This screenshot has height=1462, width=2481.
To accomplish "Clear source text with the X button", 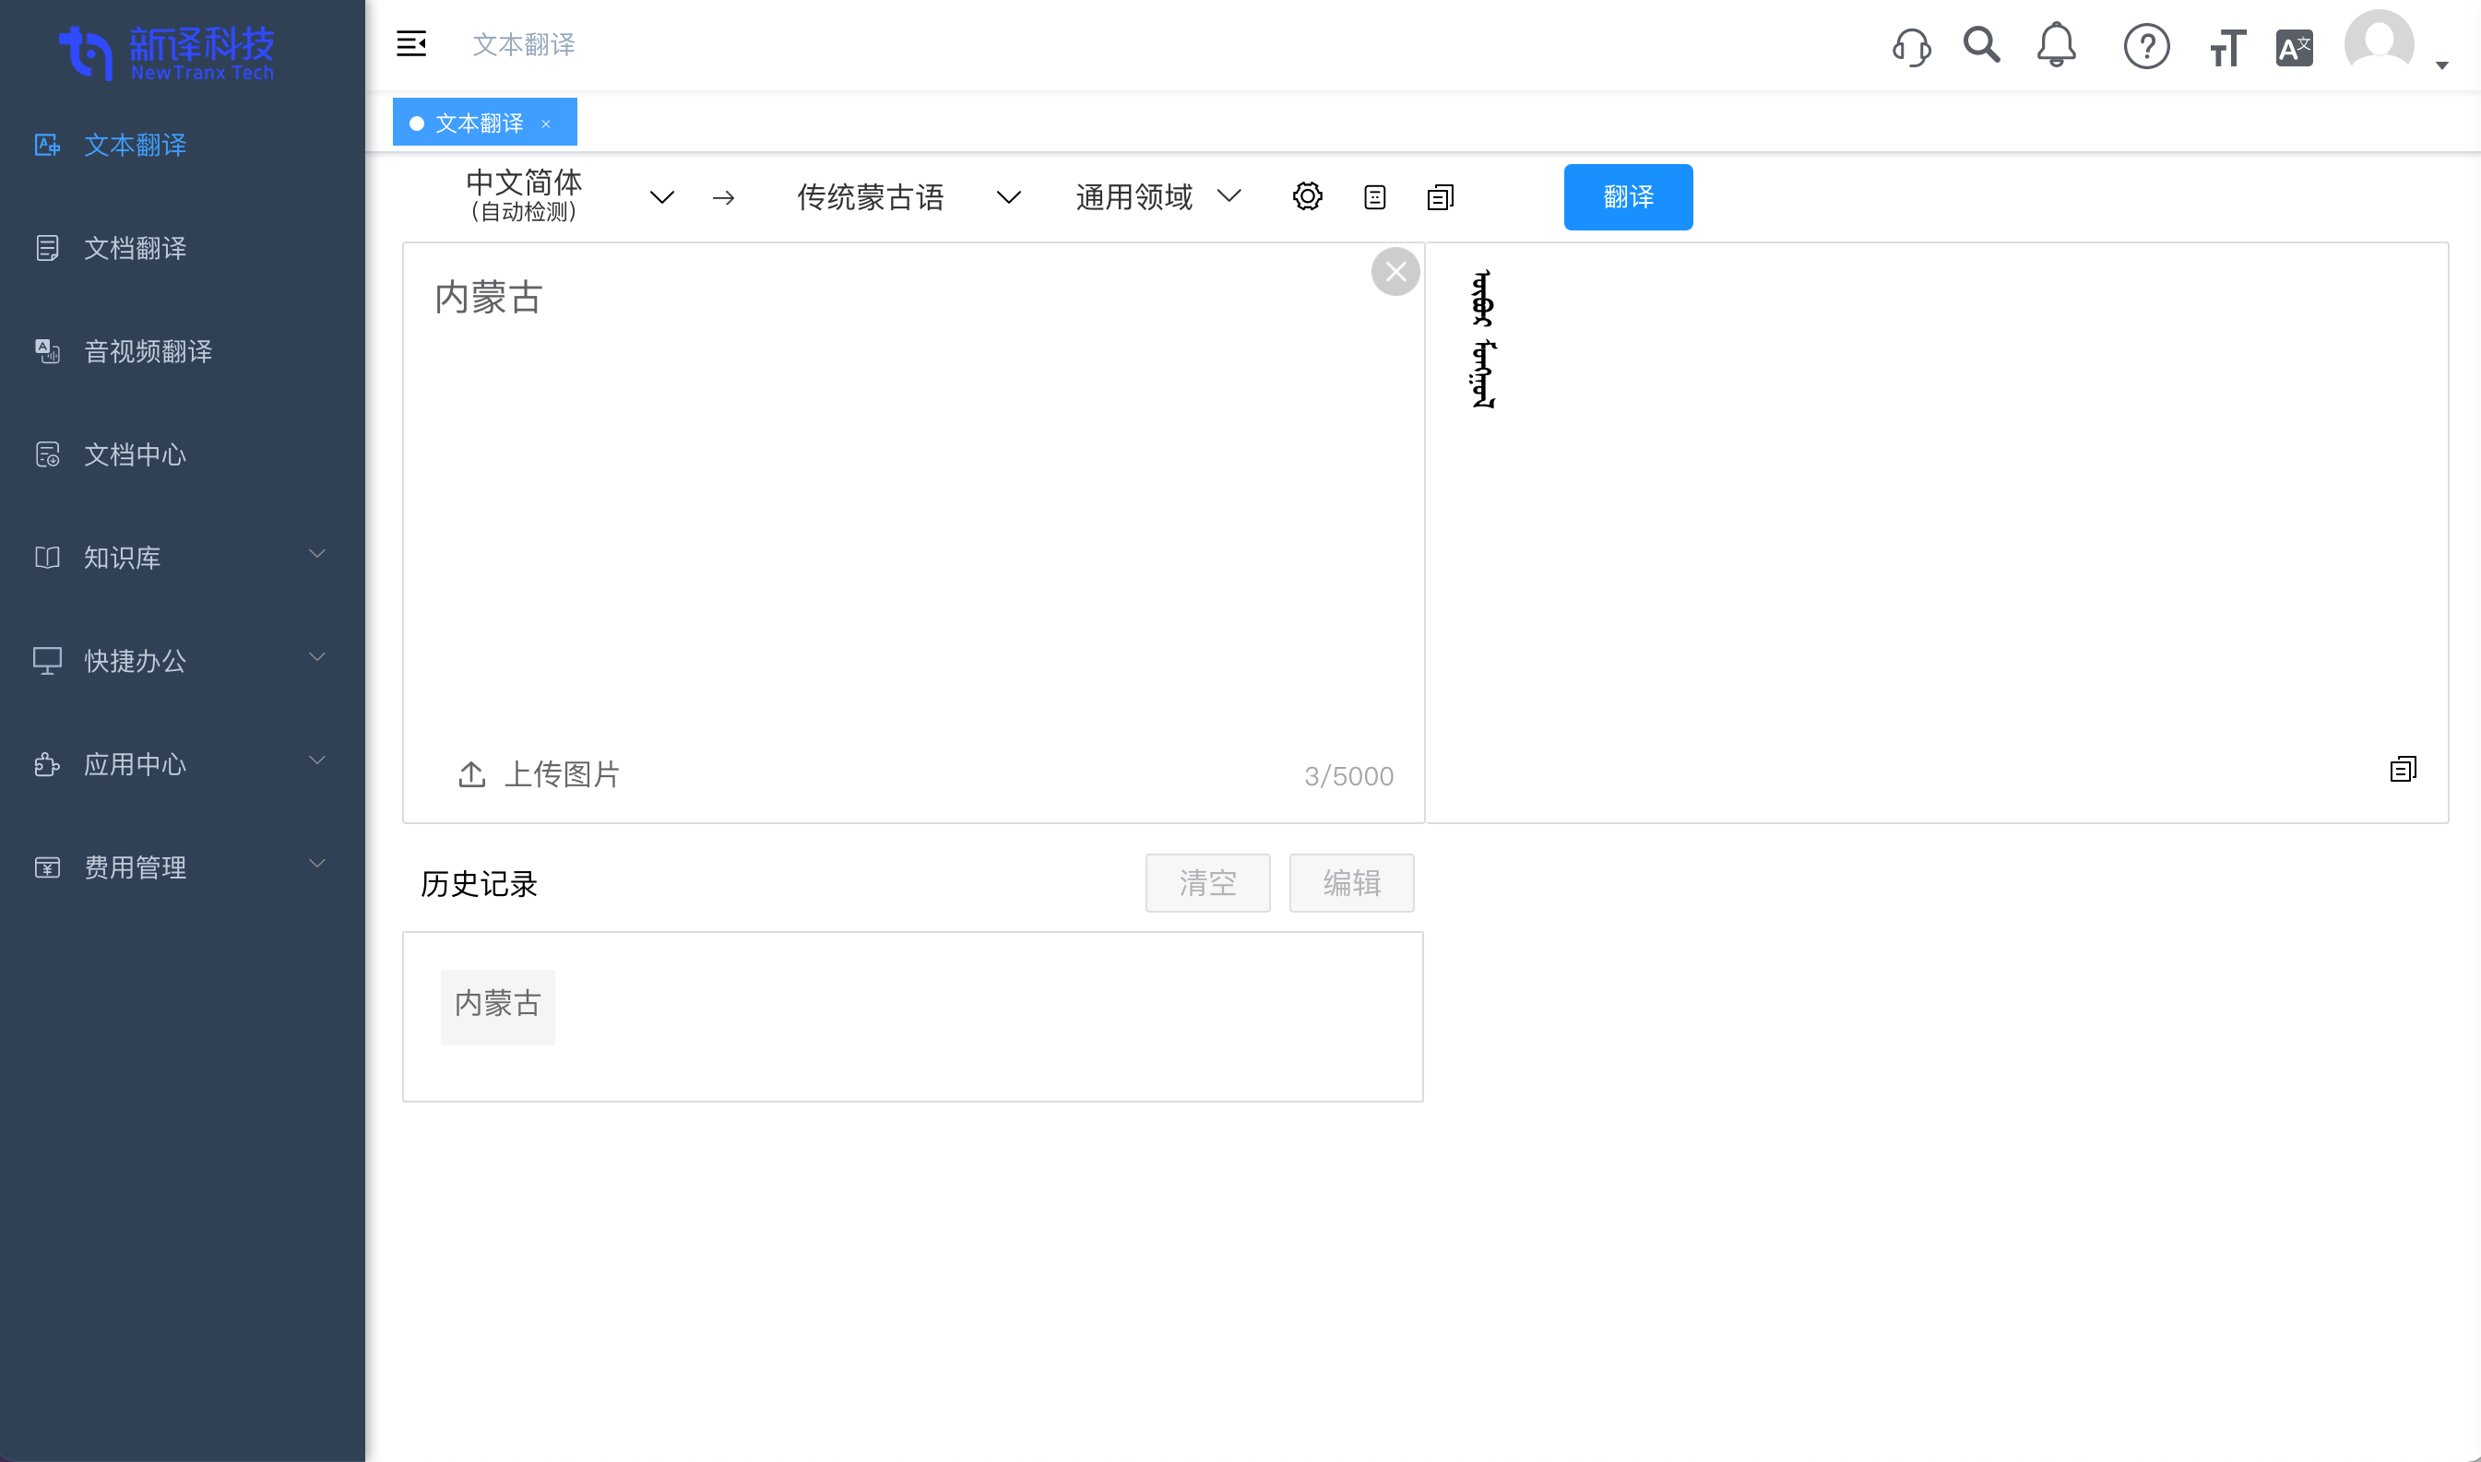I will tap(1395, 272).
